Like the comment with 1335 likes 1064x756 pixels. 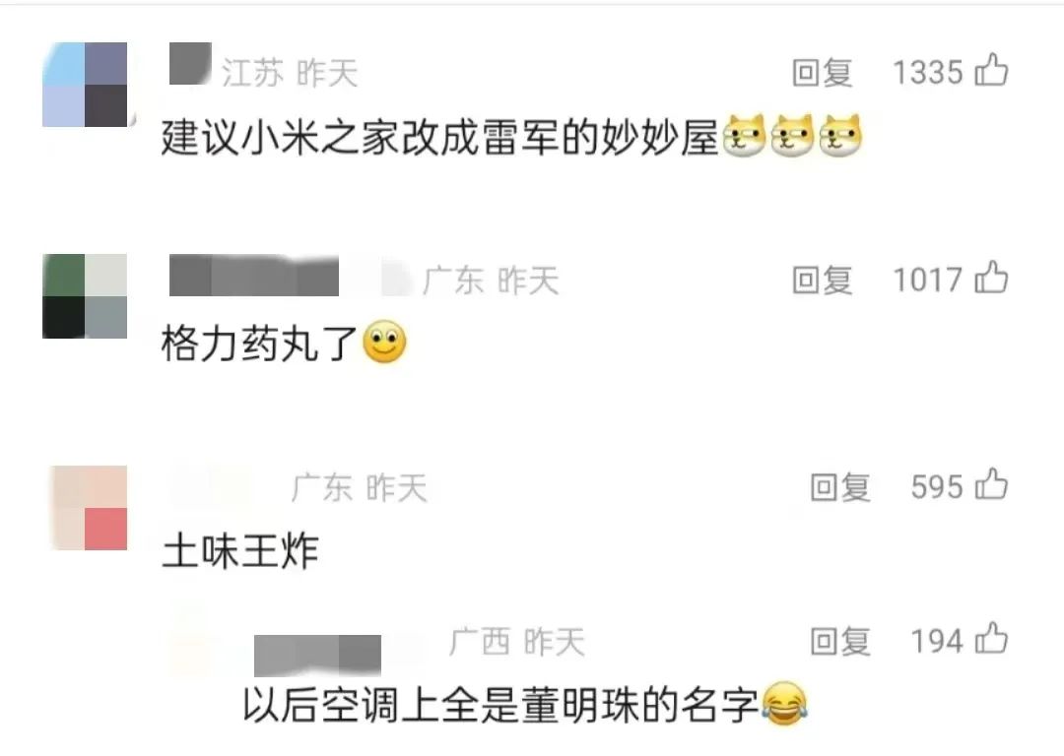pyautogui.click(x=991, y=71)
